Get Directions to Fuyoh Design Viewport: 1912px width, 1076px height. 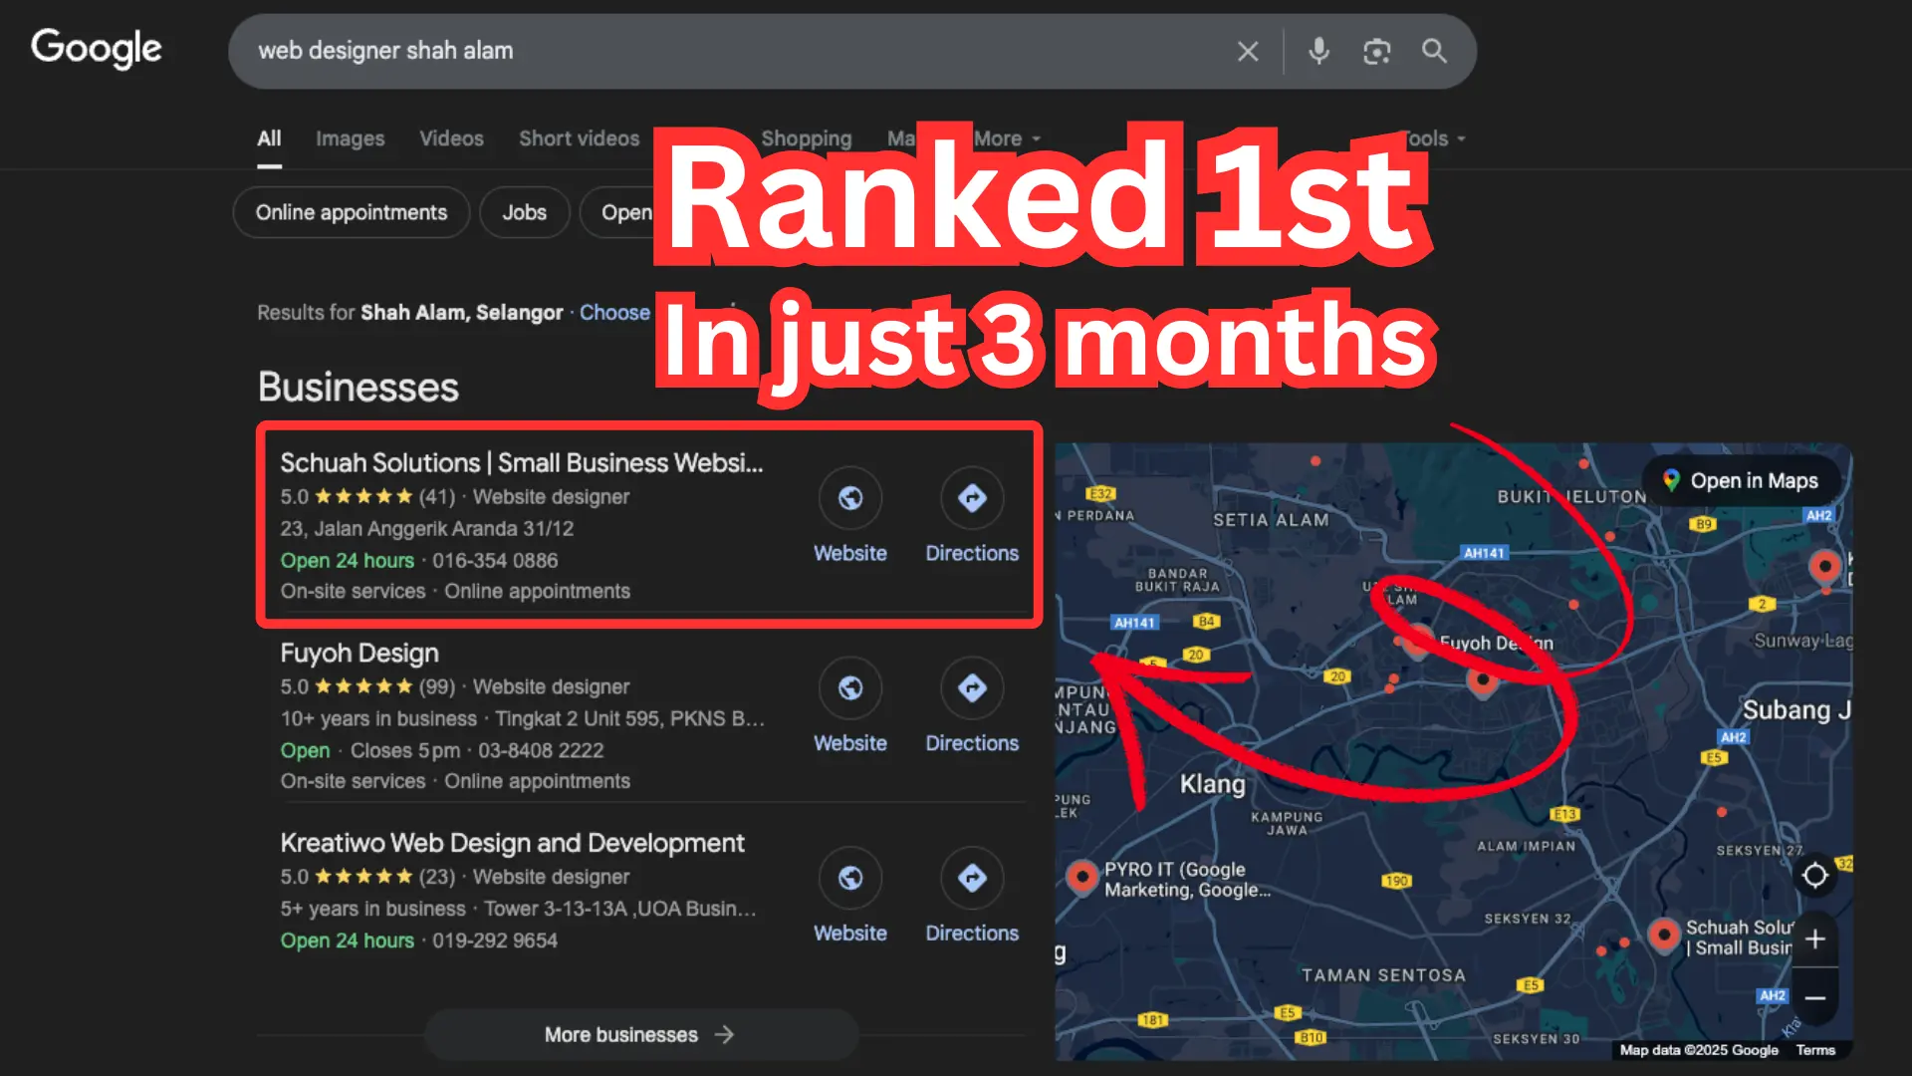972,687
